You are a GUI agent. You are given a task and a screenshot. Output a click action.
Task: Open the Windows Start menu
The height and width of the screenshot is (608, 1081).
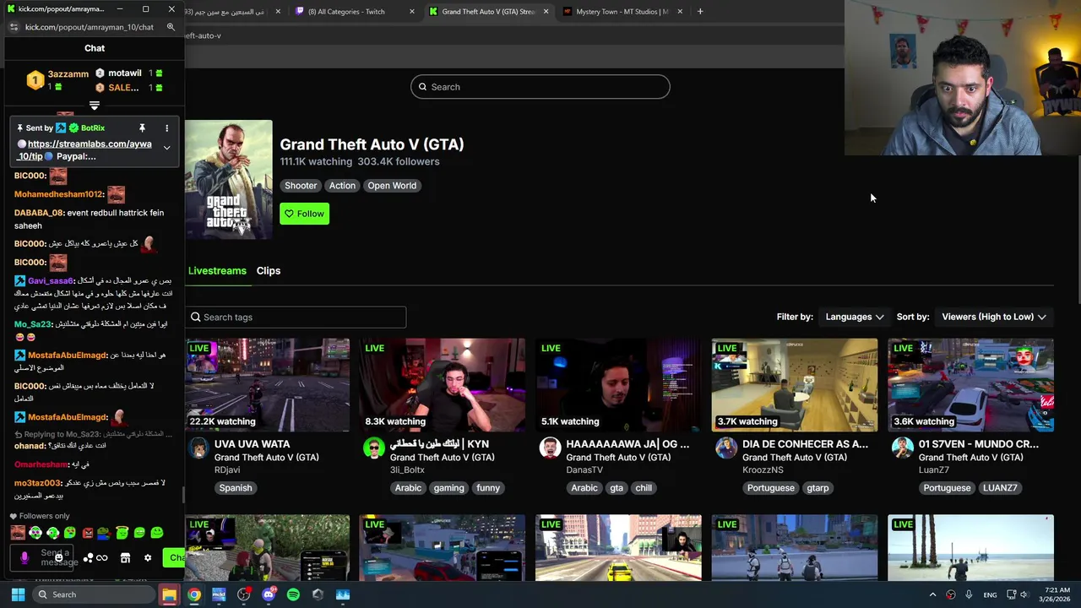(x=18, y=594)
